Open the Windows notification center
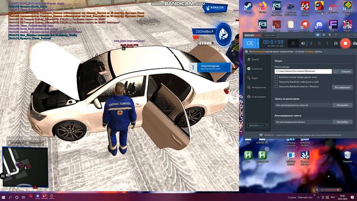Viewport: 357px width, 201px height. click(353, 197)
